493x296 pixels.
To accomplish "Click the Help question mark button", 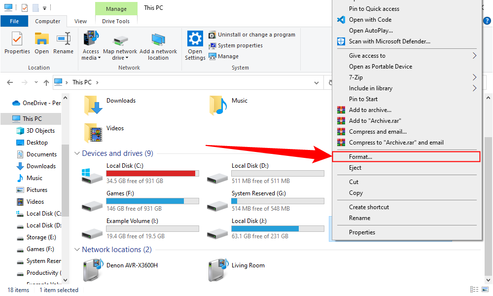I will coord(487,21).
